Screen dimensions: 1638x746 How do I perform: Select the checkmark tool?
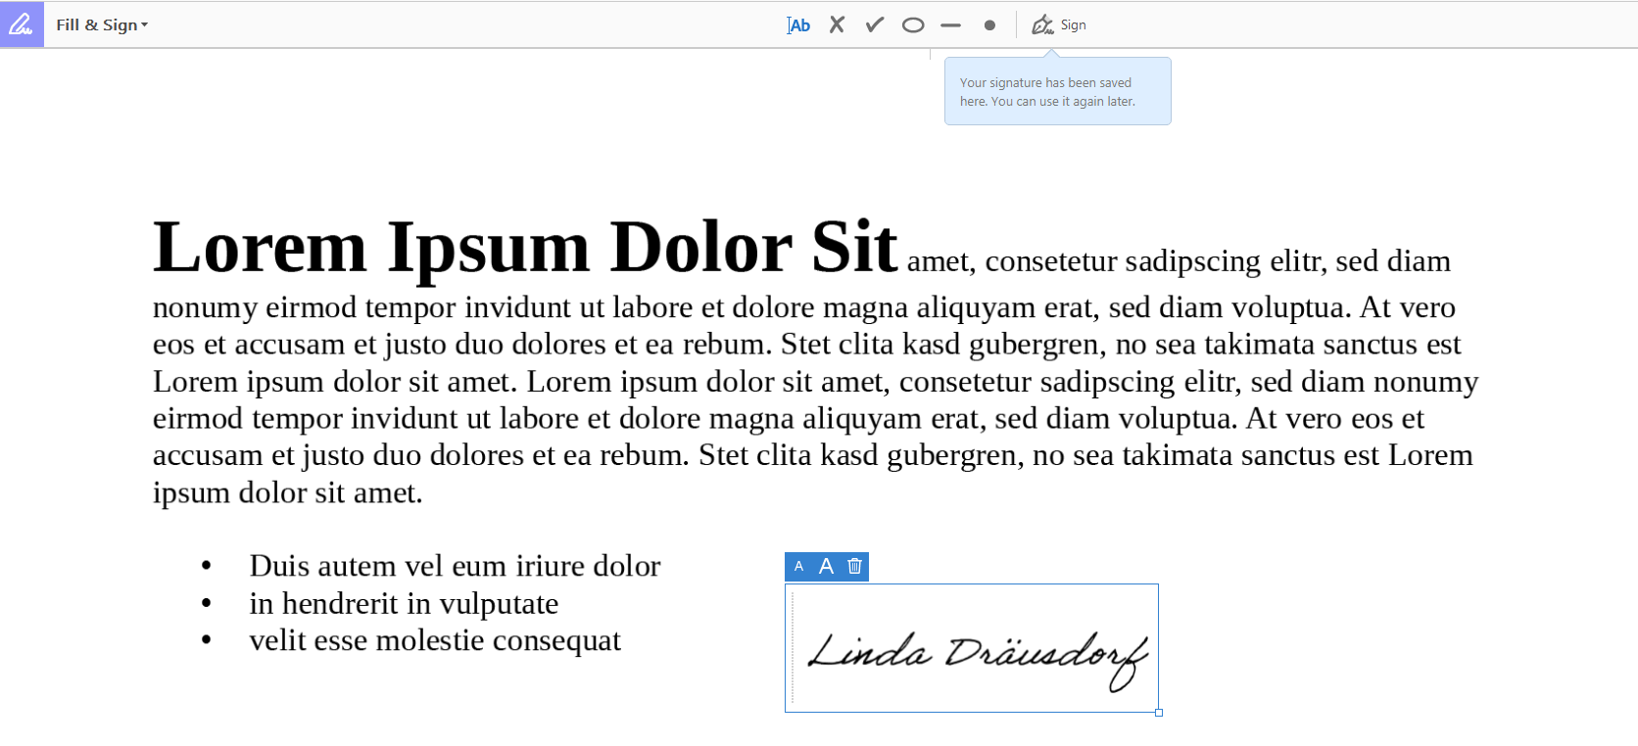(875, 24)
